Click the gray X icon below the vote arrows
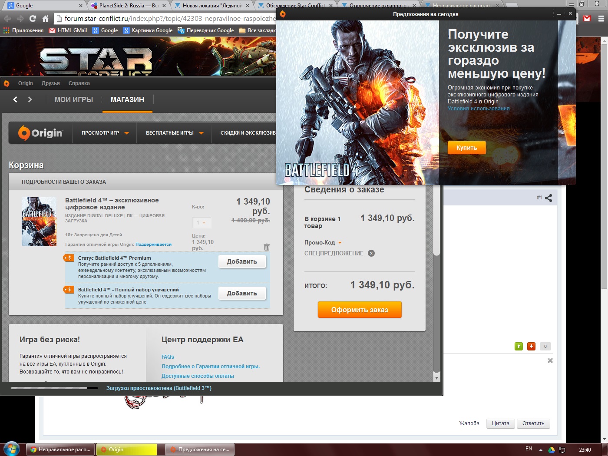The width and height of the screenshot is (608, 456). [x=550, y=360]
